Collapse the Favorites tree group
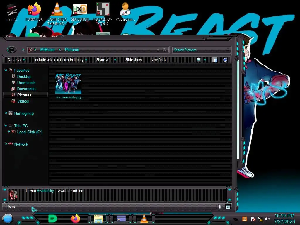Image resolution: width=300 pixels, height=225 pixels. click(6, 70)
